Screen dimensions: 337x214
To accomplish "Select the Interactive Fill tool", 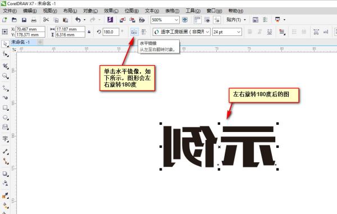I will (5, 205).
